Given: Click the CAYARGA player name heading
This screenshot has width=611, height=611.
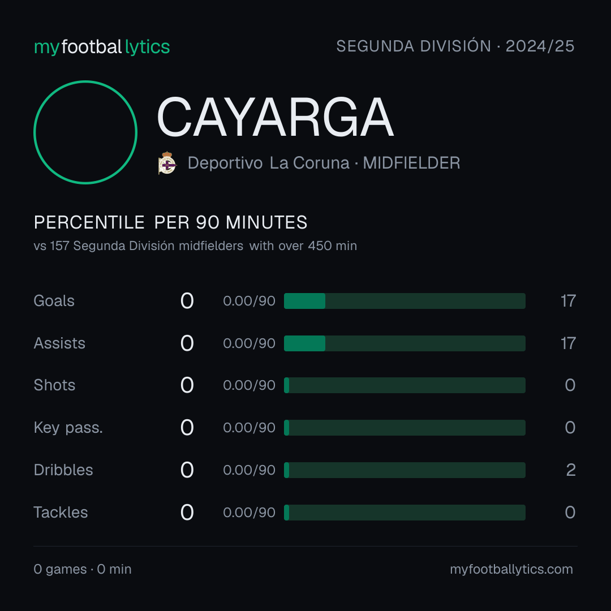Looking at the screenshot, I should pyautogui.click(x=275, y=117).
